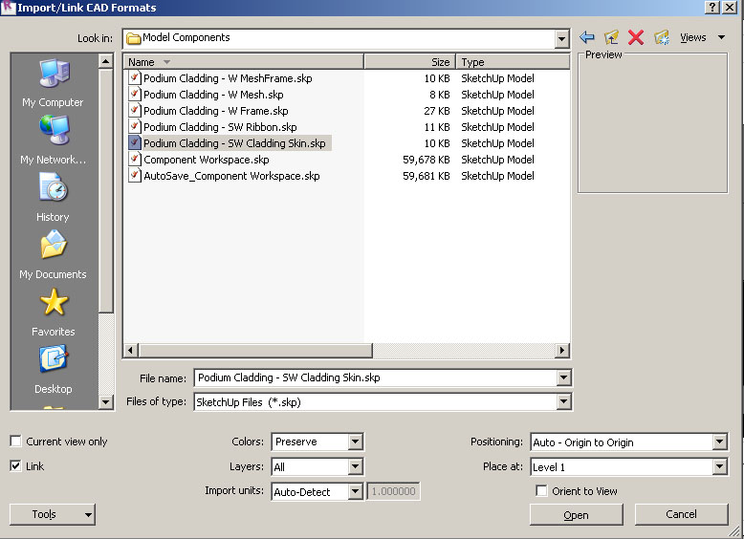744x539 pixels.
Task: Open Desktop shortcut in sidebar
Action: [x=54, y=369]
